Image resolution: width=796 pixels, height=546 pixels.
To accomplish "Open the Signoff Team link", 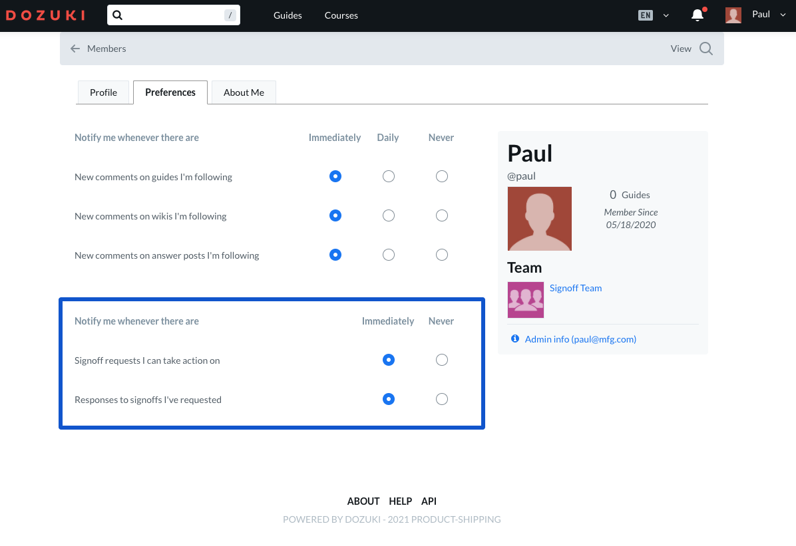I will (575, 288).
